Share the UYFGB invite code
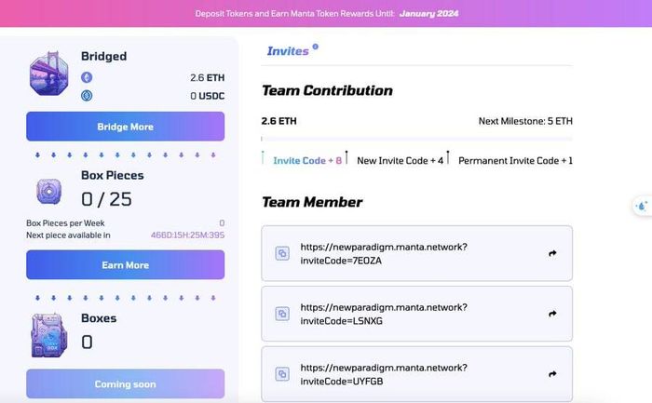652x403 pixels. tap(552, 374)
